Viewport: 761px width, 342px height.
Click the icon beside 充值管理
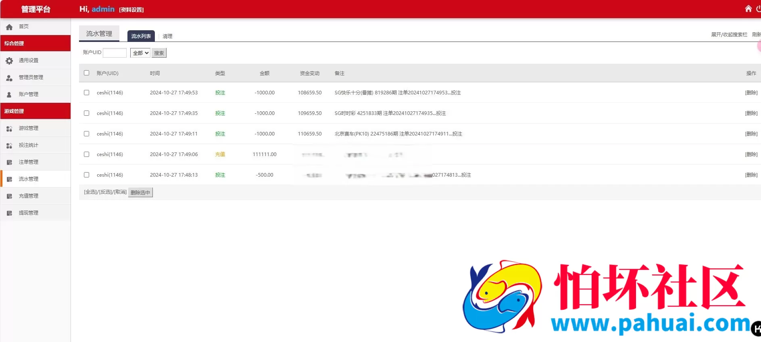tap(9, 196)
